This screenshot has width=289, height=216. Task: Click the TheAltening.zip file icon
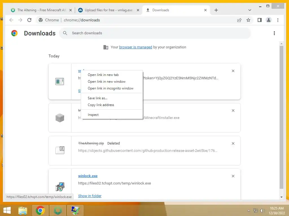pyautogui.click(x=60, y=150)
